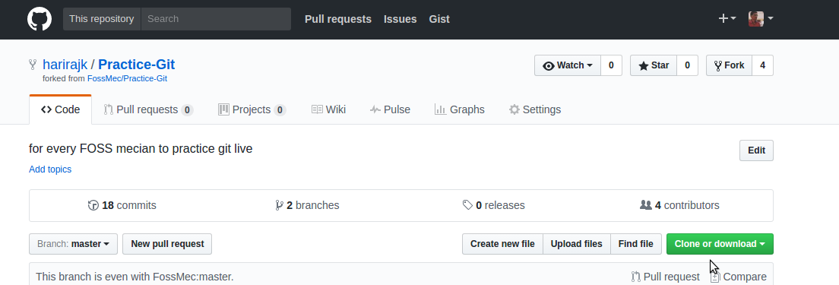View the 18 commits history
The image size is (839, 285).
click(122, 205)
